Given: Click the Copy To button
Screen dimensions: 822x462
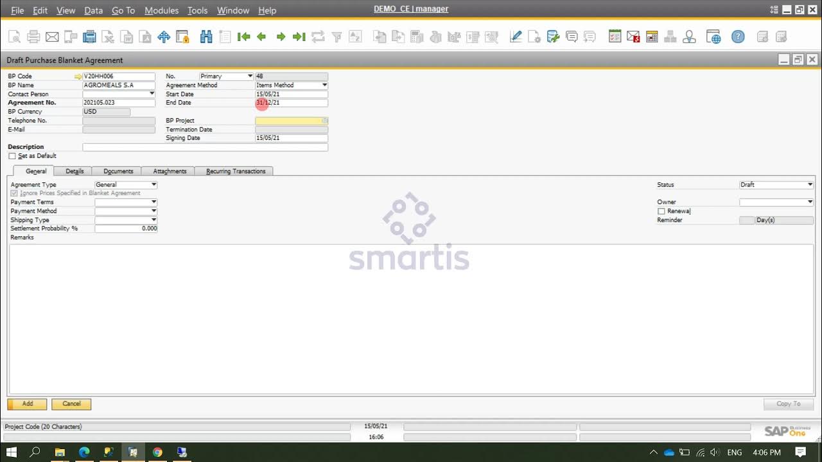Looking at the screenshot, I should coord(788,404).
